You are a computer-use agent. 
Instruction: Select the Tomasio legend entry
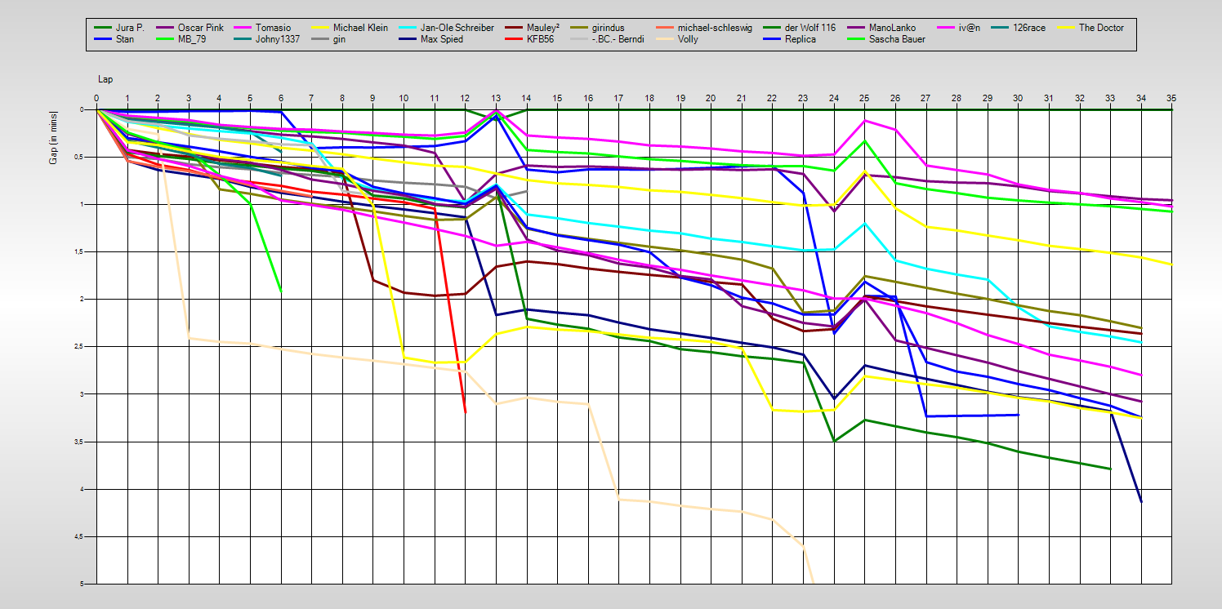click(x=263, y=28)
